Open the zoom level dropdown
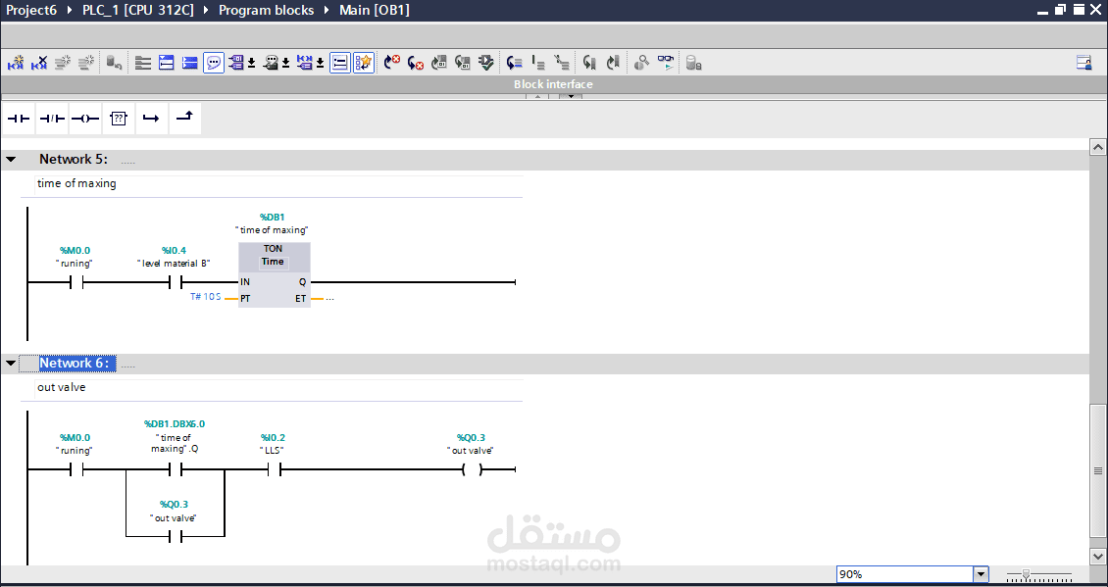The height and width of the screenshot is (587, 1108). pos(981,574)
